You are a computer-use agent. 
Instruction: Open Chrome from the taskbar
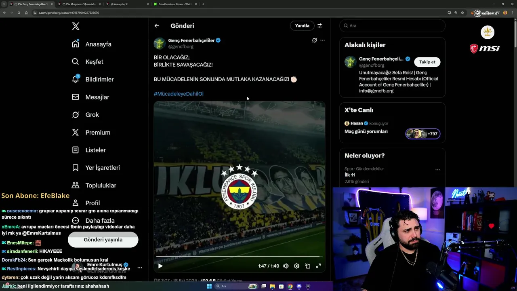[290, 286]
